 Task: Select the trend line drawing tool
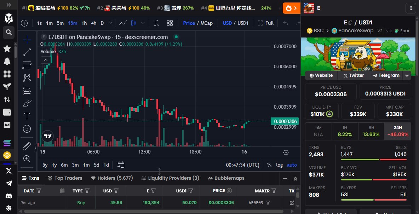coord(27,52)
